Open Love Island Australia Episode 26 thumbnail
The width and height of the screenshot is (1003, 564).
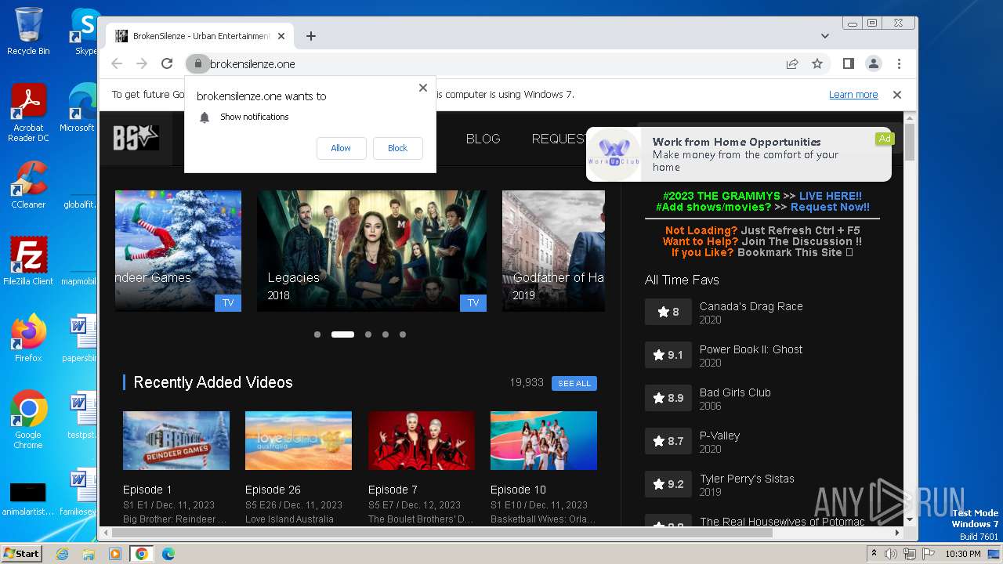pos(299,440)
